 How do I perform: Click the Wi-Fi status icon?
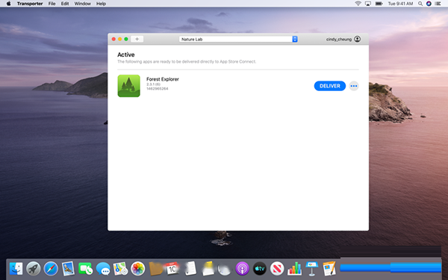(358, 4)
